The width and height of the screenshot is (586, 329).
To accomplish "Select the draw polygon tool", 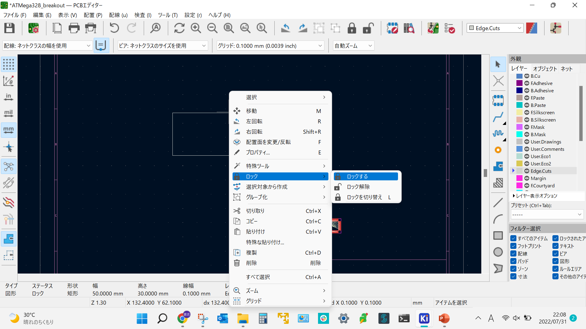I will click(x=498, y=268).
